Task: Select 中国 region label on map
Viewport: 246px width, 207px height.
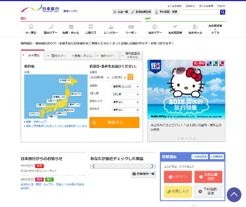Action: (41, 105)
